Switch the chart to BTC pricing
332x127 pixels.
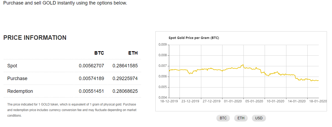[223, 118]
